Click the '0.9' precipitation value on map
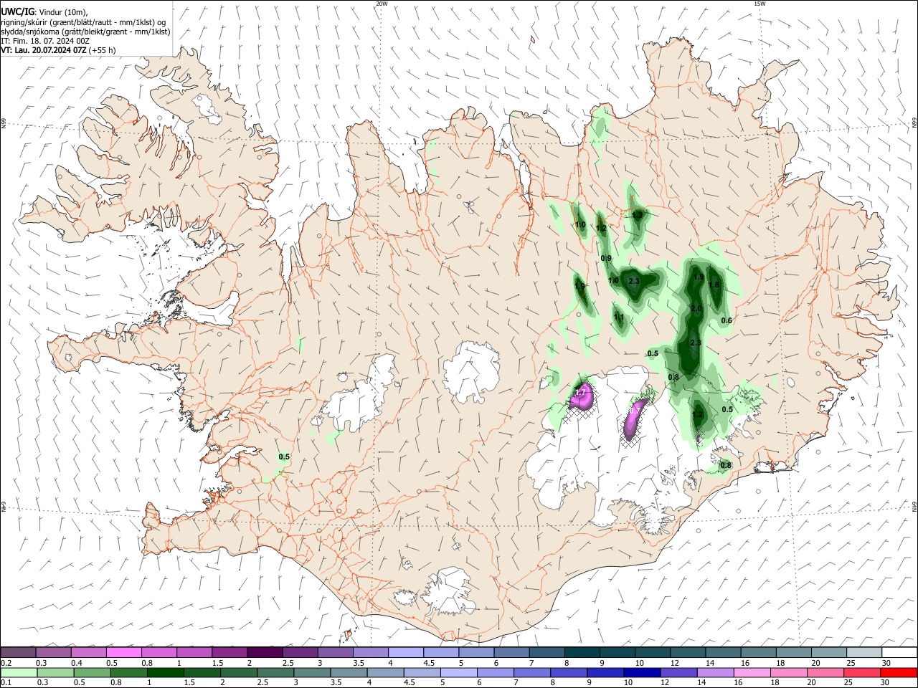 [x=606, y=258]
